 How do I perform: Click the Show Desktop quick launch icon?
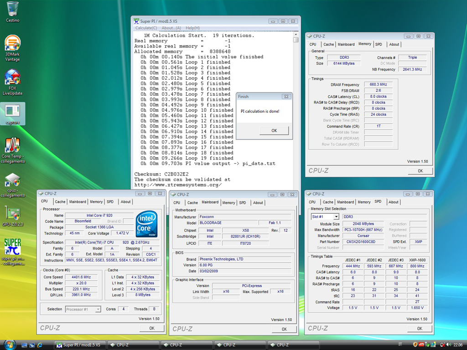click(25, 345)
